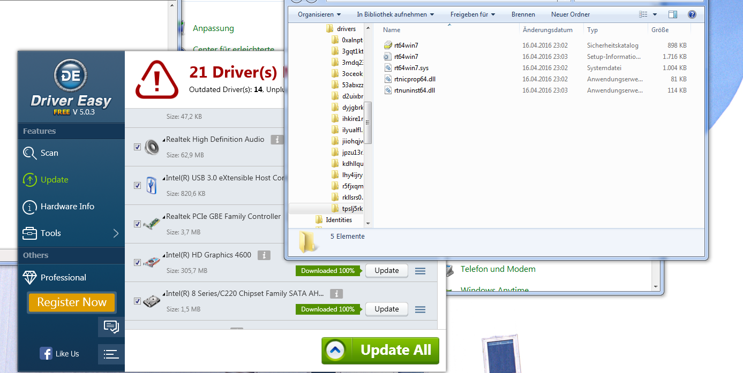Viewport: 743px width, 373px height.
Task: Click the rt64win7 security catalog file icon
Action: [x=388, y=45]
